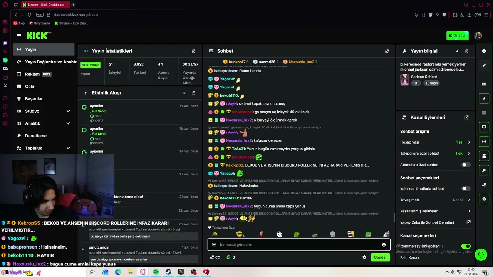Open Spotify from the Windows taskbar
The height and width of the screenshot is (277, 493).
[x=156, y=272]
